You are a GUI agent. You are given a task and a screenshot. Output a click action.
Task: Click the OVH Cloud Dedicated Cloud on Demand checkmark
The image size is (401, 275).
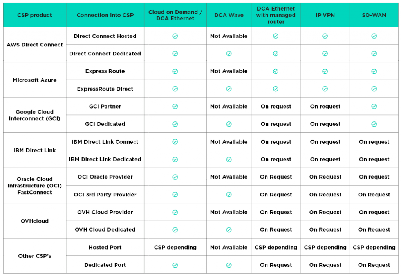(x=175, y=230)
